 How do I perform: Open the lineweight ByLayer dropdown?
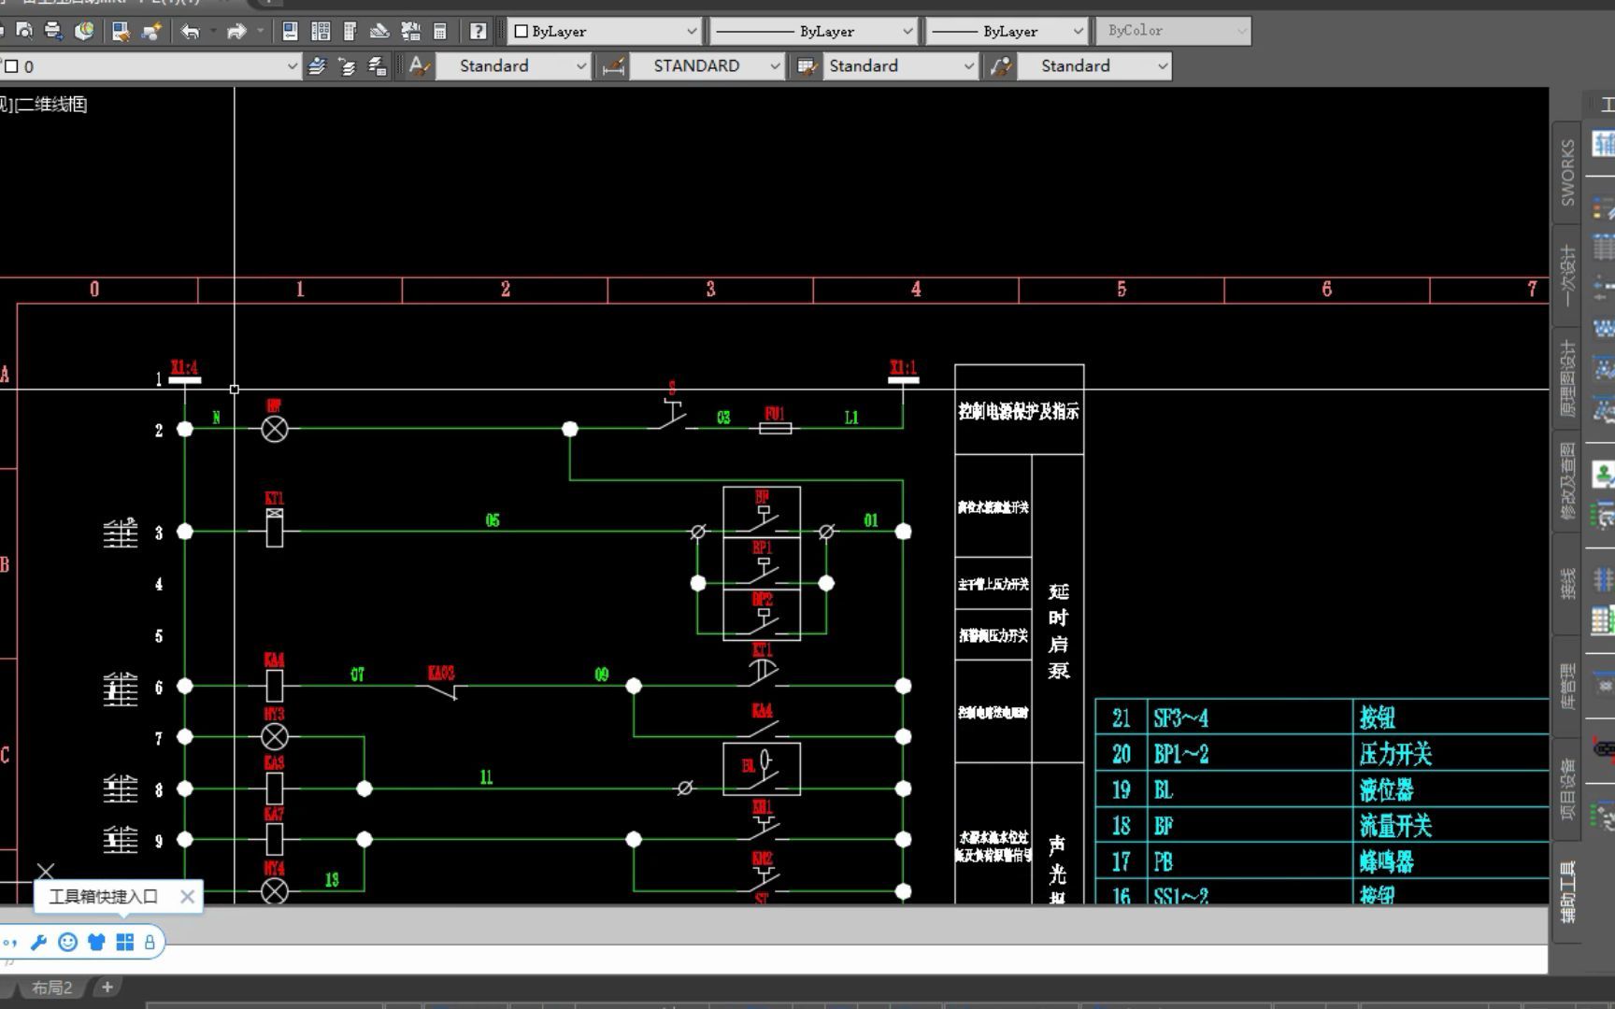[1006, 31]
